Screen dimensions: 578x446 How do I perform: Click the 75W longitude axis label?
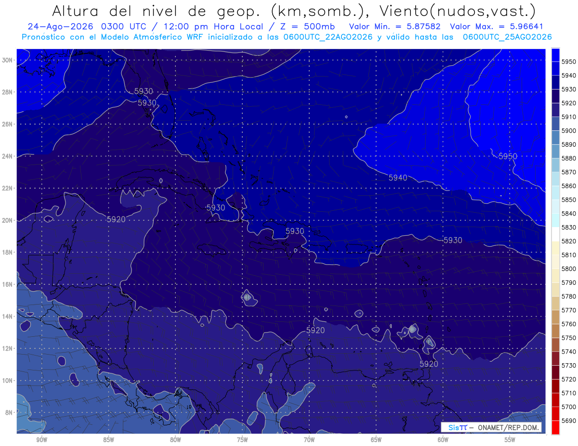click(x=242, y=440)
